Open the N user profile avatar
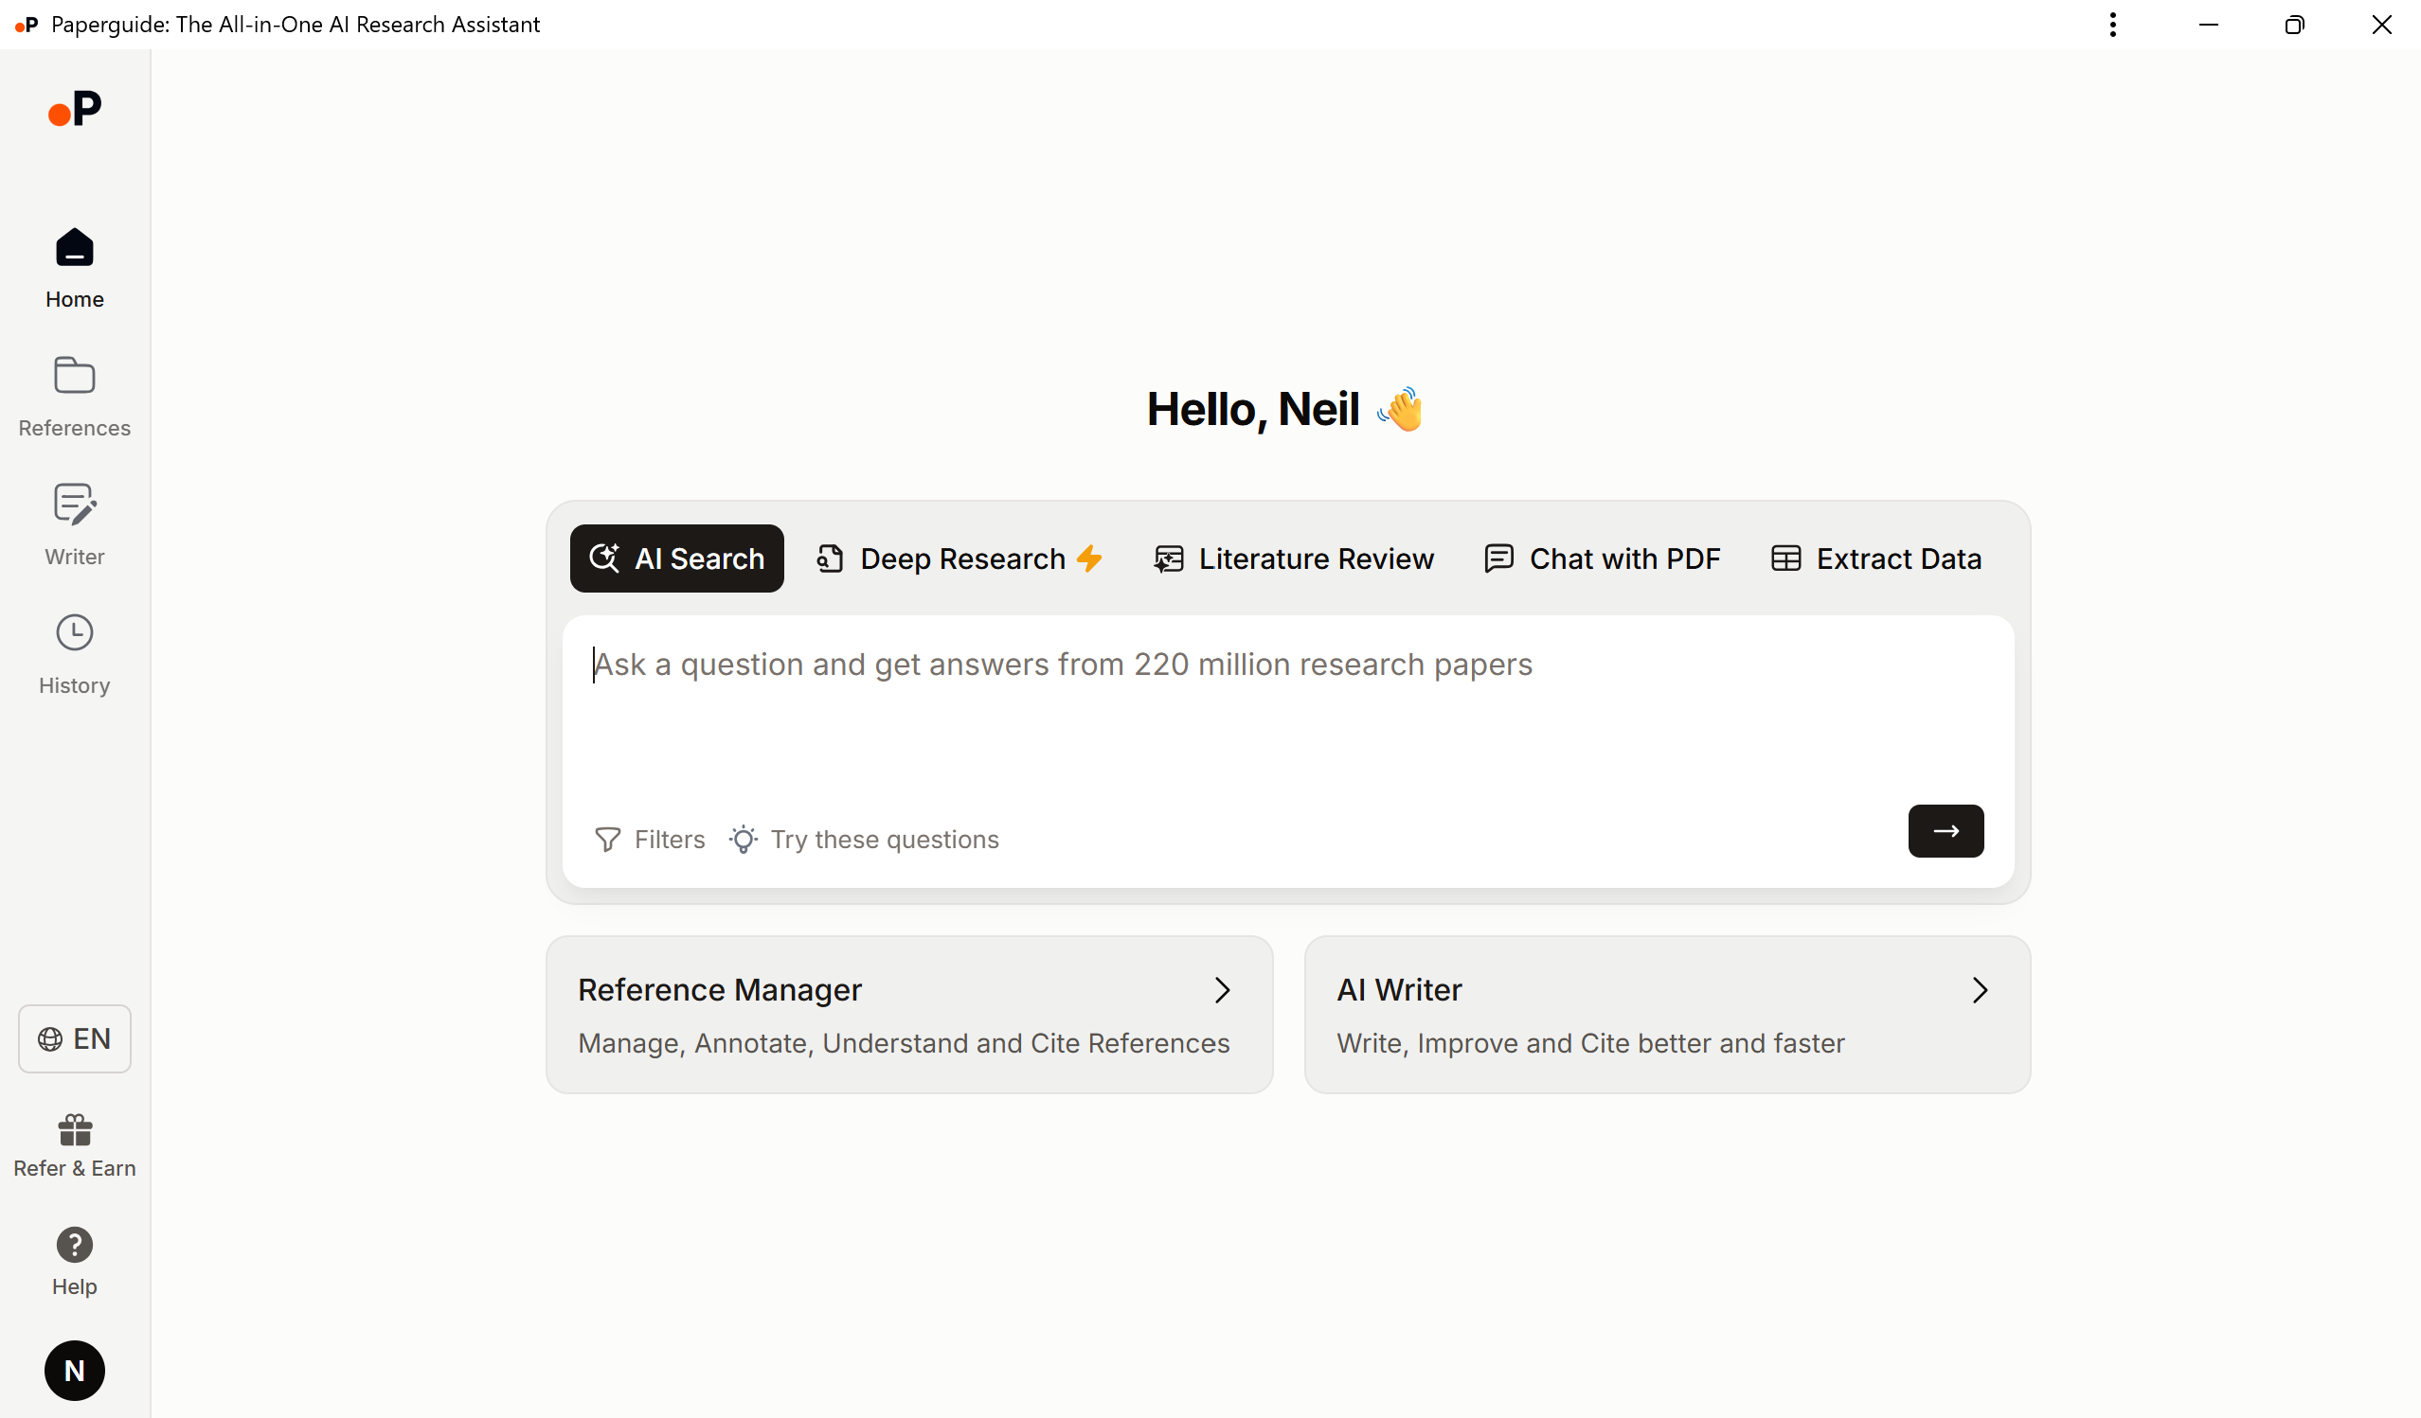This screenshot has width=2421, height=1418. coord(74,1370)
